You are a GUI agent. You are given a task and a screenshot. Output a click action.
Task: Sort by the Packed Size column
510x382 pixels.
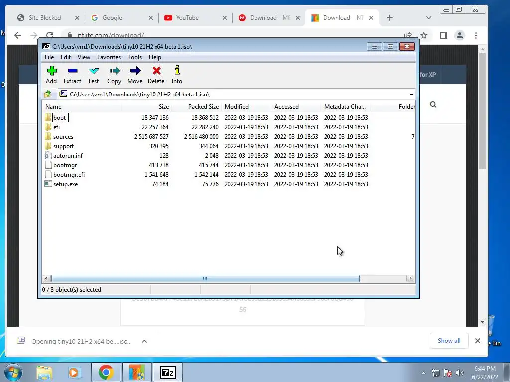coord(196,107)
